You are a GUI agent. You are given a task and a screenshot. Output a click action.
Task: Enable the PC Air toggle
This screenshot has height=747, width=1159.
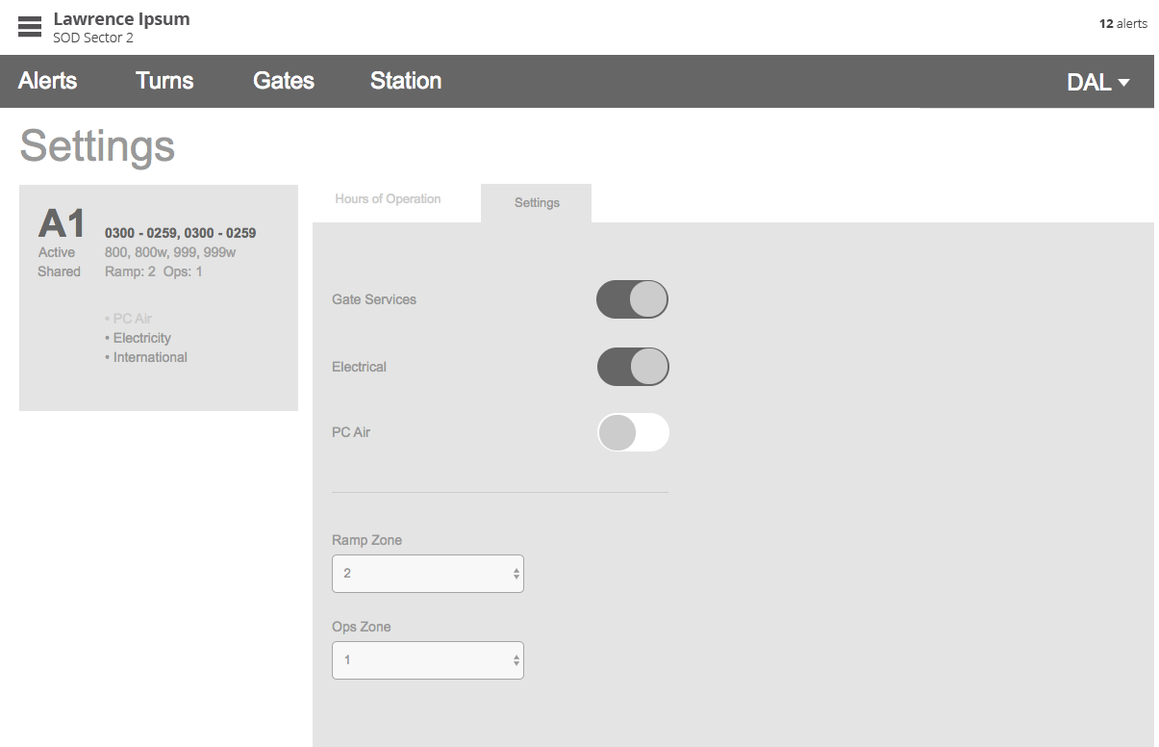[x=632, y=432]
